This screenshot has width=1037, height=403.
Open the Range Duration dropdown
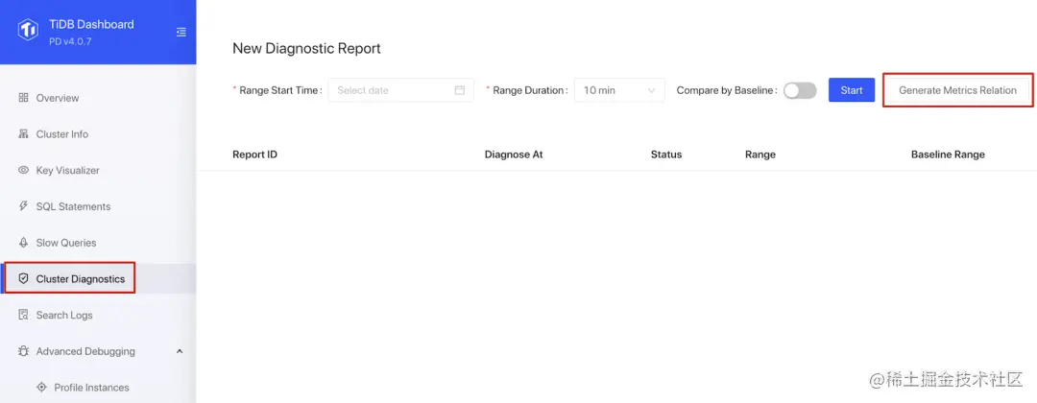pos(619,90)
